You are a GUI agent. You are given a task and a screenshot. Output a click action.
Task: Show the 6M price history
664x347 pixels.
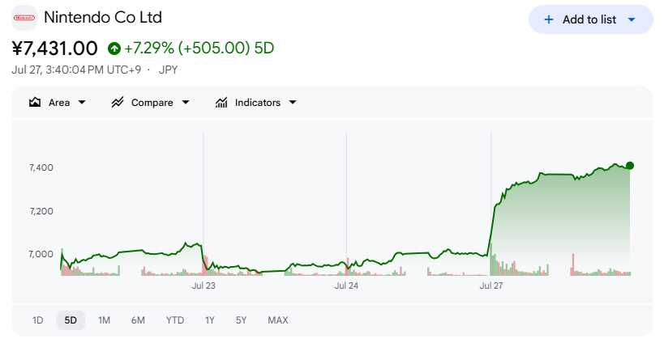pyautogui.click(x=138, y=320)
